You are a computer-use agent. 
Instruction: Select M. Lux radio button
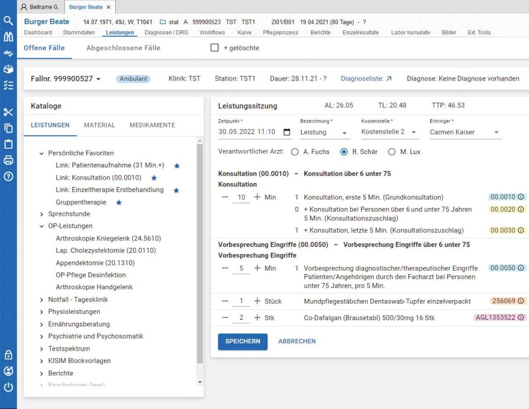(x=392, y=152)
